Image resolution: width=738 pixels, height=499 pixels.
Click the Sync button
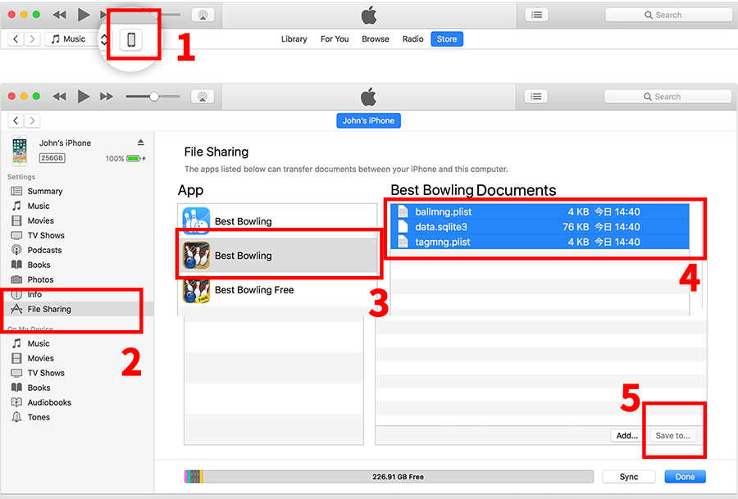coord(629,476)
